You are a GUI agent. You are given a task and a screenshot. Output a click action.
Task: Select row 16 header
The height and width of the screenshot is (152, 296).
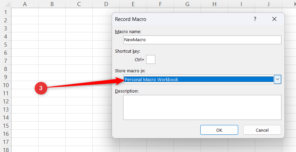click(6, 134)
